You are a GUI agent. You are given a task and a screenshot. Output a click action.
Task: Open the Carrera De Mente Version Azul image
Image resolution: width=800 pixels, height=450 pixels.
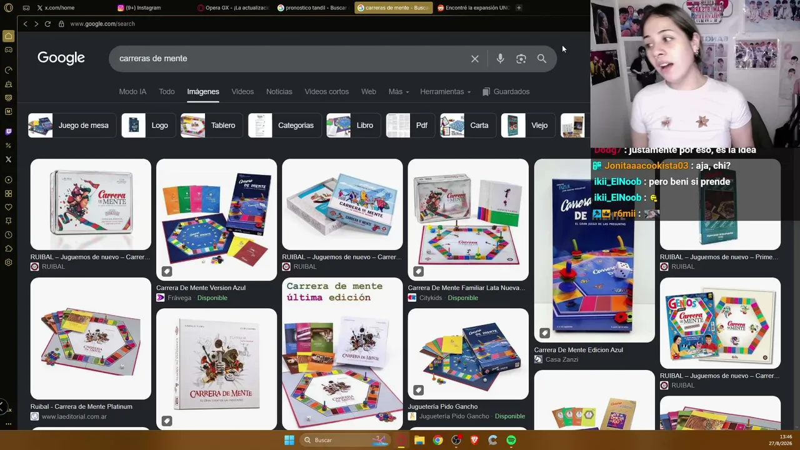tap(216, 219)
